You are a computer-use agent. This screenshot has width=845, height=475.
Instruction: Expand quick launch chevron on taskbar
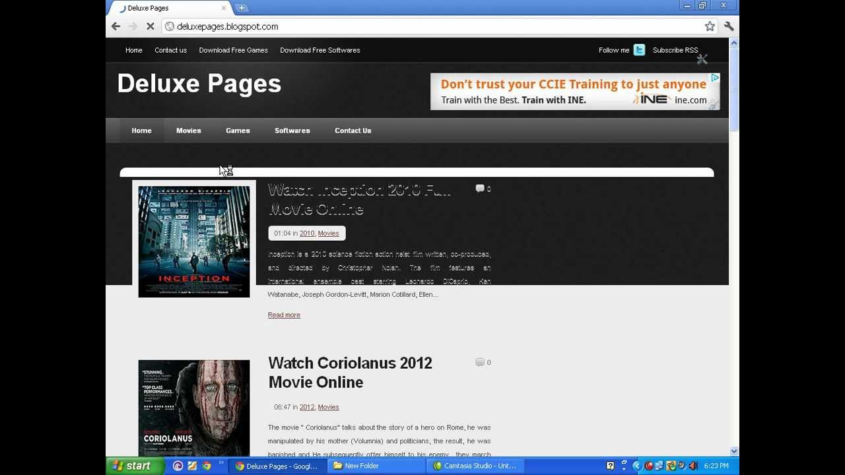click(221, 464)
